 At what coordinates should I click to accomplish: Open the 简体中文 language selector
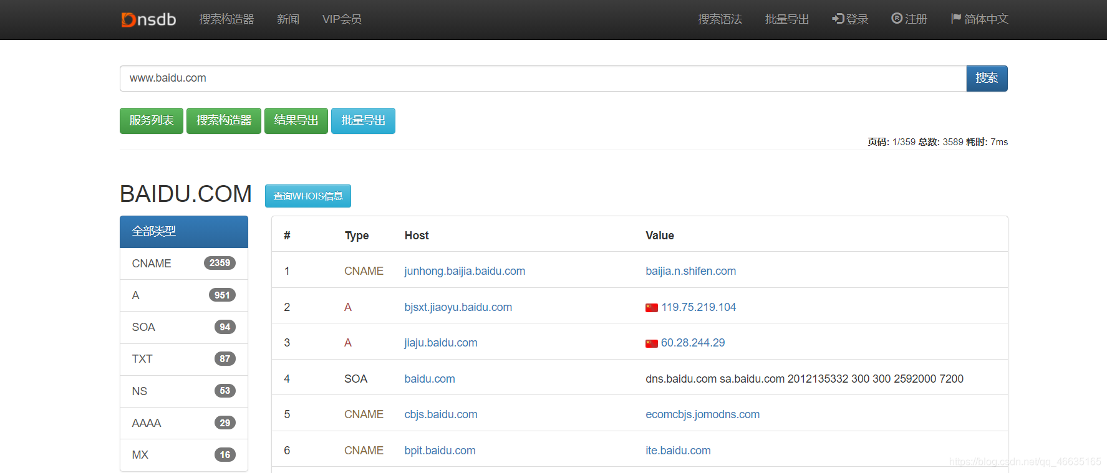(979, 19)
